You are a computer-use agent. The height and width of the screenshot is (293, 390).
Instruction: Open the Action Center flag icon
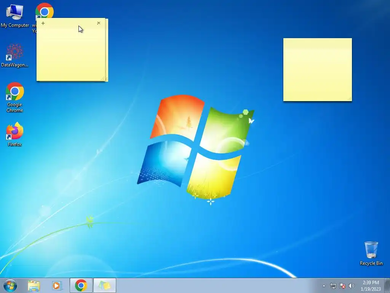[342, 286]
